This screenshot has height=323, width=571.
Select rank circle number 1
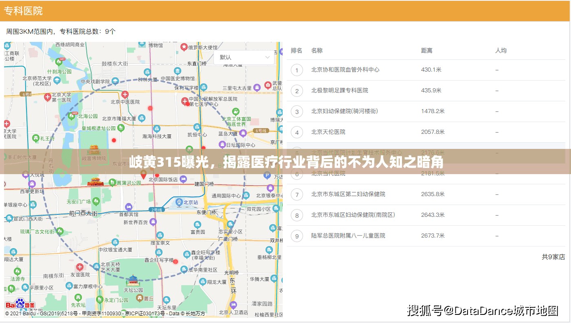(x=297, y=70)
